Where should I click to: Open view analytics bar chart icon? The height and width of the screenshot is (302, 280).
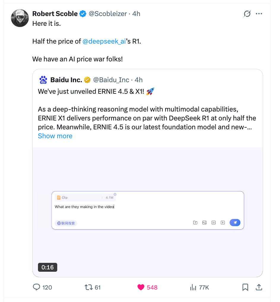[193, 287]
